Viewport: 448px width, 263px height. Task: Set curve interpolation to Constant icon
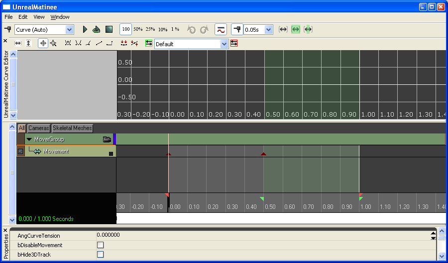point(110,43)
